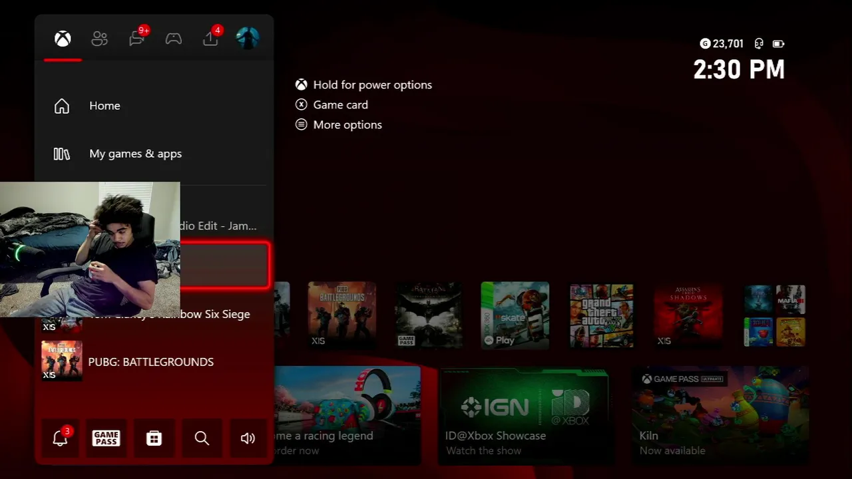Open My games & apps
The height and width of the screenshot is (479, 852).
(x=154, y=154)
